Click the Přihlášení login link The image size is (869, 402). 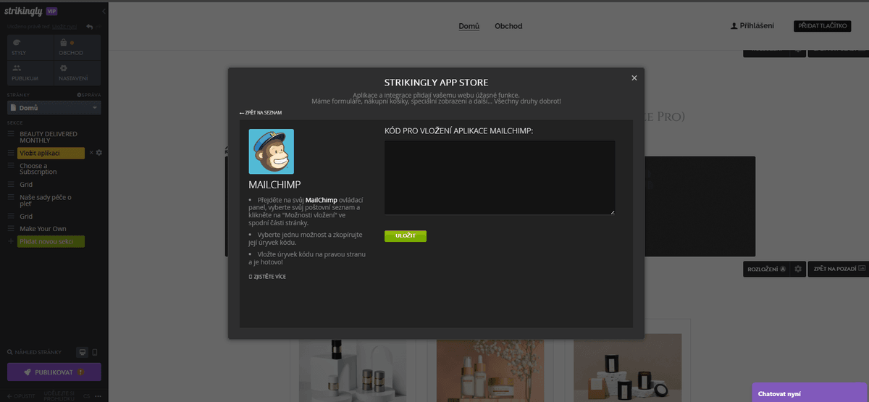pos(752,26)
